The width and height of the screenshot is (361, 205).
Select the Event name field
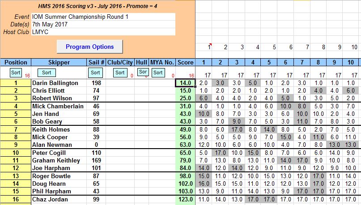(103, 17)
